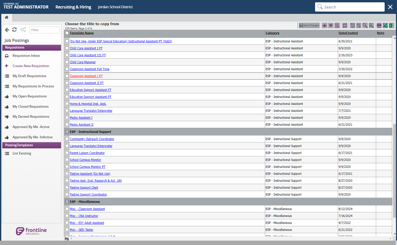Image resolution: width=397 pixels, height=245 pixels.
Task: Click the Go to page icon
Action: 337,25
